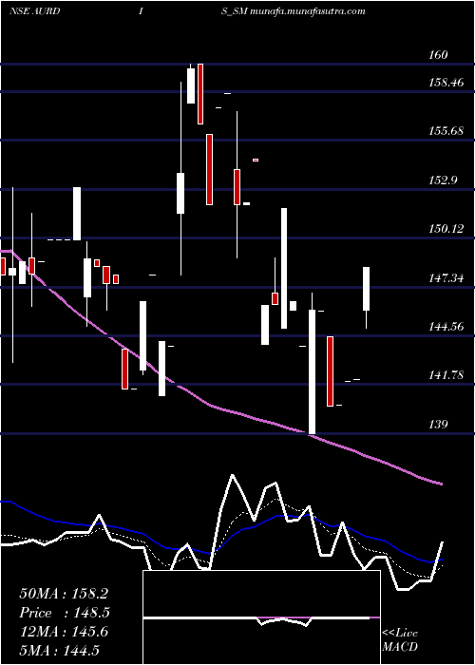Click the <<Live MACD label
The image size is (475, 665).
(400, 640)
